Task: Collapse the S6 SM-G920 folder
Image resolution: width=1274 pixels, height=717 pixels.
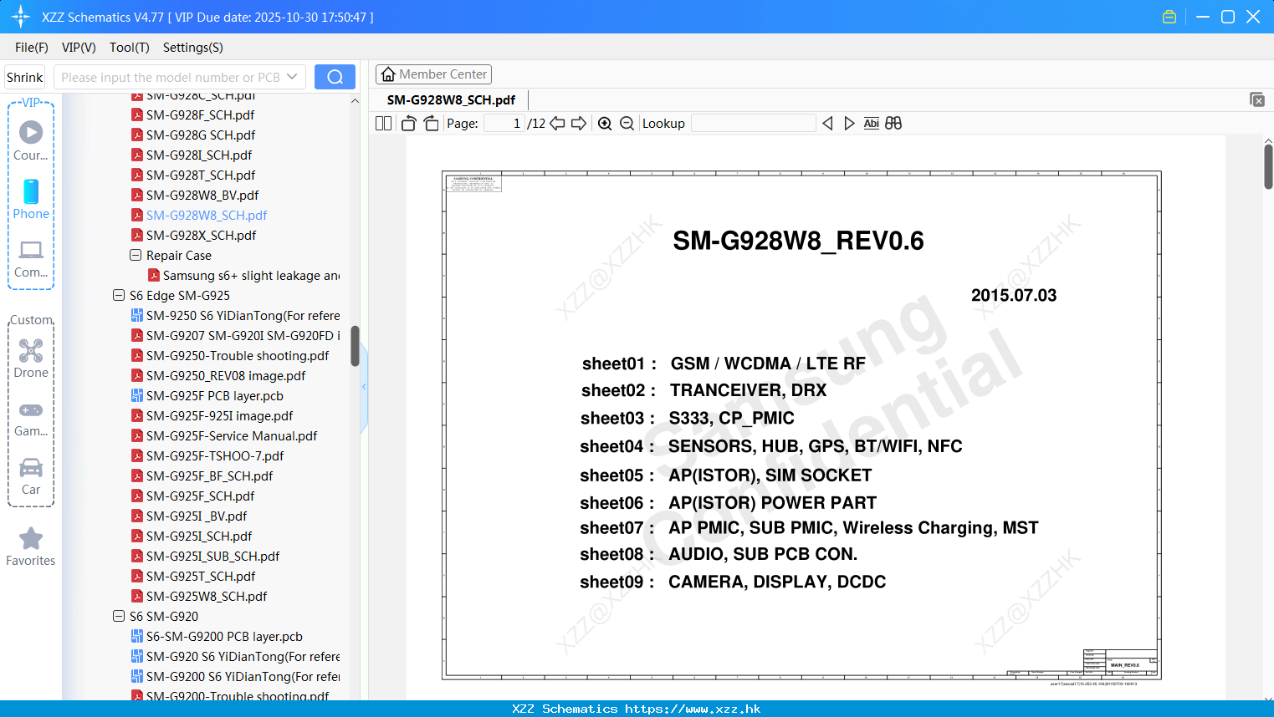Action: [x=118, y=616]
